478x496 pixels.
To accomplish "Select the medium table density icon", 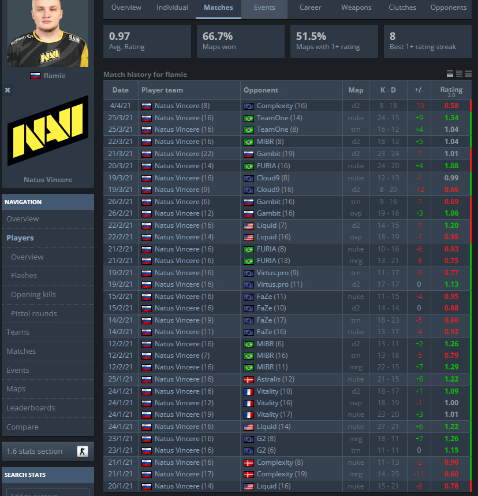I will pos(460,73).
